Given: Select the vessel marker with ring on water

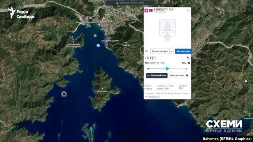Looking at the screenshot, I should [x=64, y=94].
